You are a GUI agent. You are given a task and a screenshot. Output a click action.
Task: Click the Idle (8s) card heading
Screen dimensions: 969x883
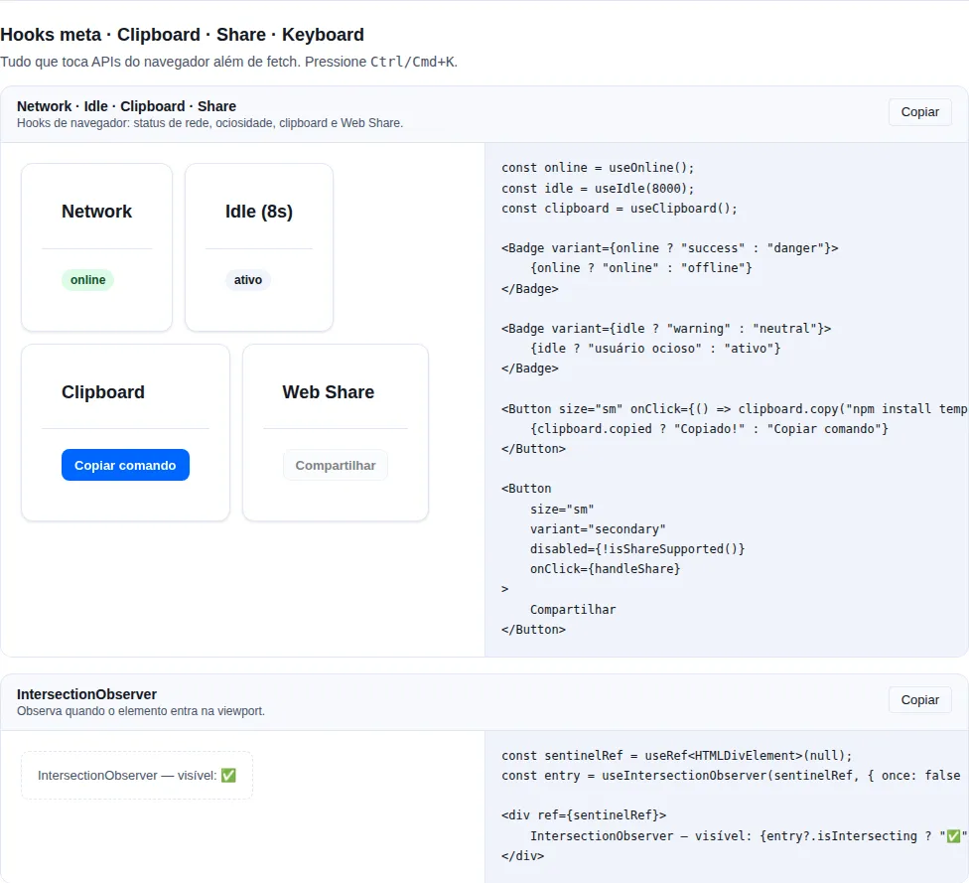click(x=259, y=212)
